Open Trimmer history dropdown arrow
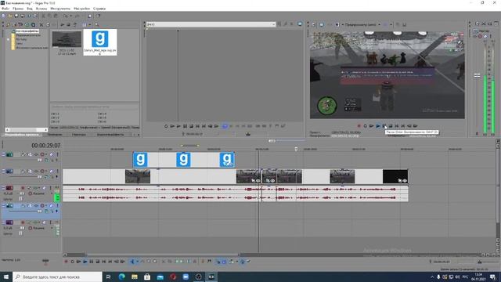501x282 pixels. [x=273, y=24]
